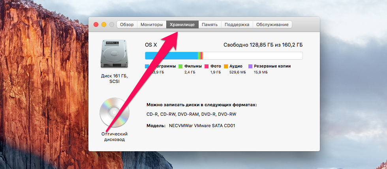This screenshot has height=169, width=387.
Task: Select the Хранилище tab
Action: [x=182, y=24]
